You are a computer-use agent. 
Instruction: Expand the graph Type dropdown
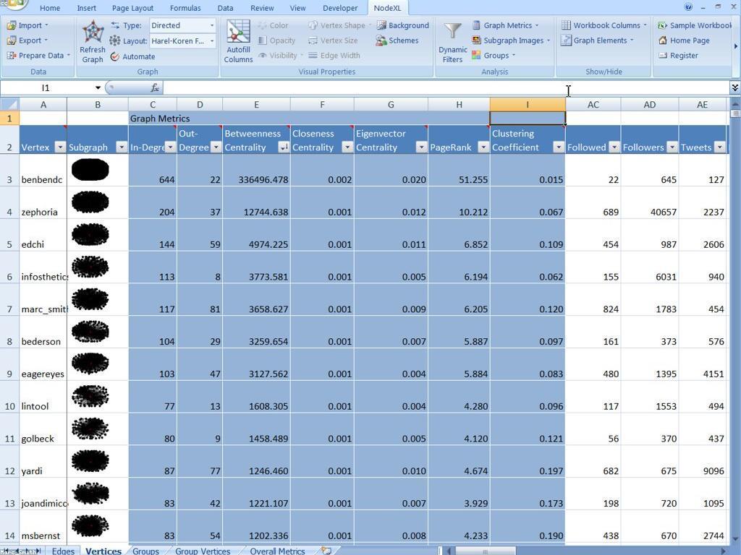(211, 25)
